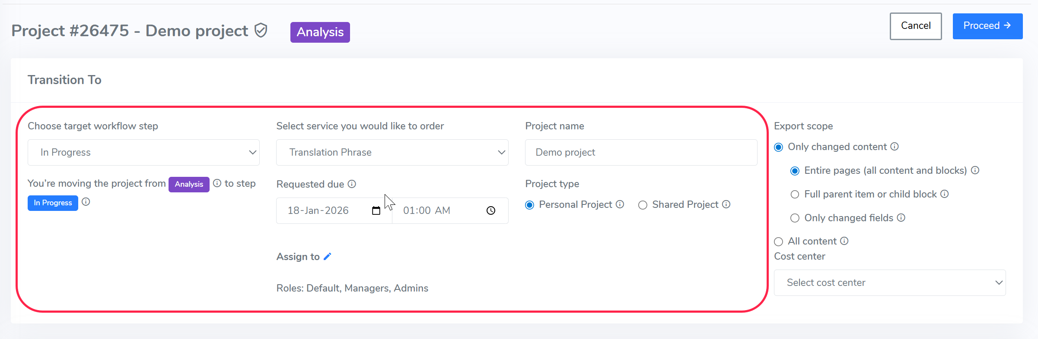This screenshot has width=1038, height=339.
Task: Open the Select cost center dropdown
Action: click(890, 282)
